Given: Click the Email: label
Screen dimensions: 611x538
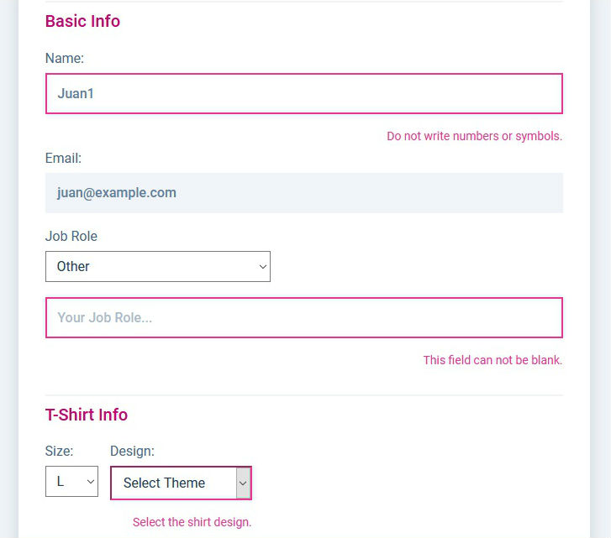Looking at the screenshot, I should click(63, 158).
